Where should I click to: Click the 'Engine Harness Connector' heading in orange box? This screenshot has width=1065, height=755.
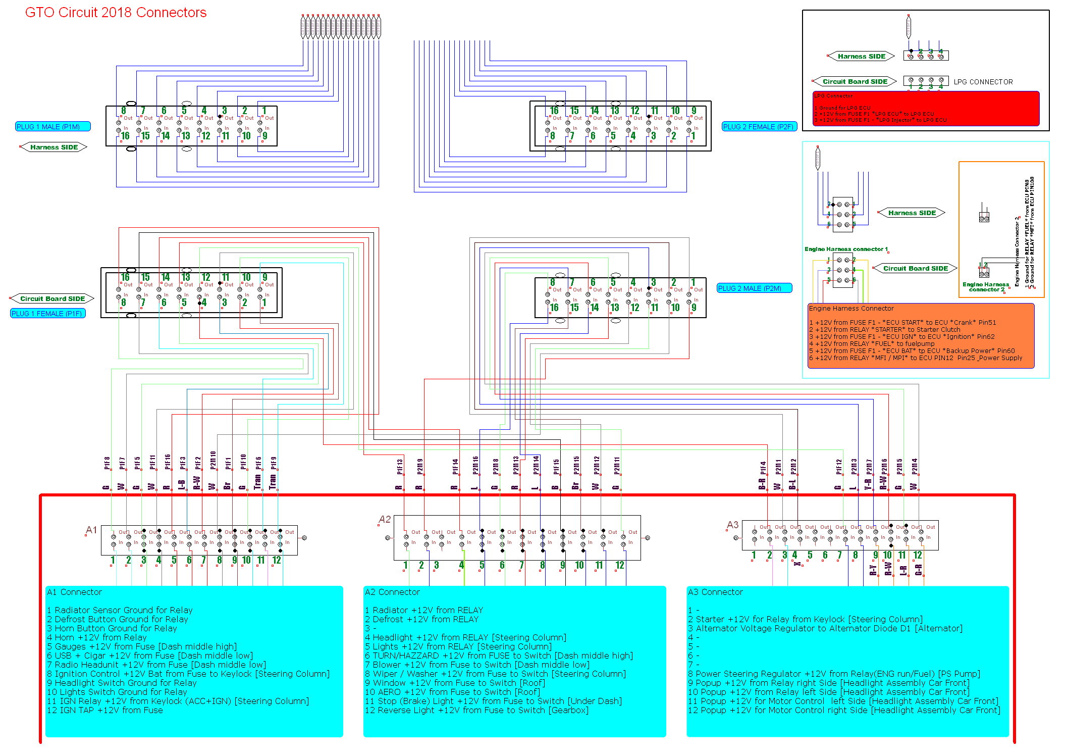851,309
